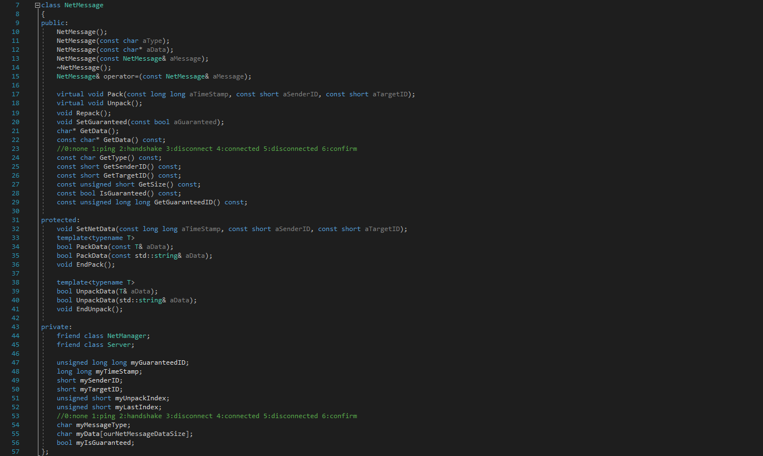Click line number 43 in the gutter

[x=15, y=327]
